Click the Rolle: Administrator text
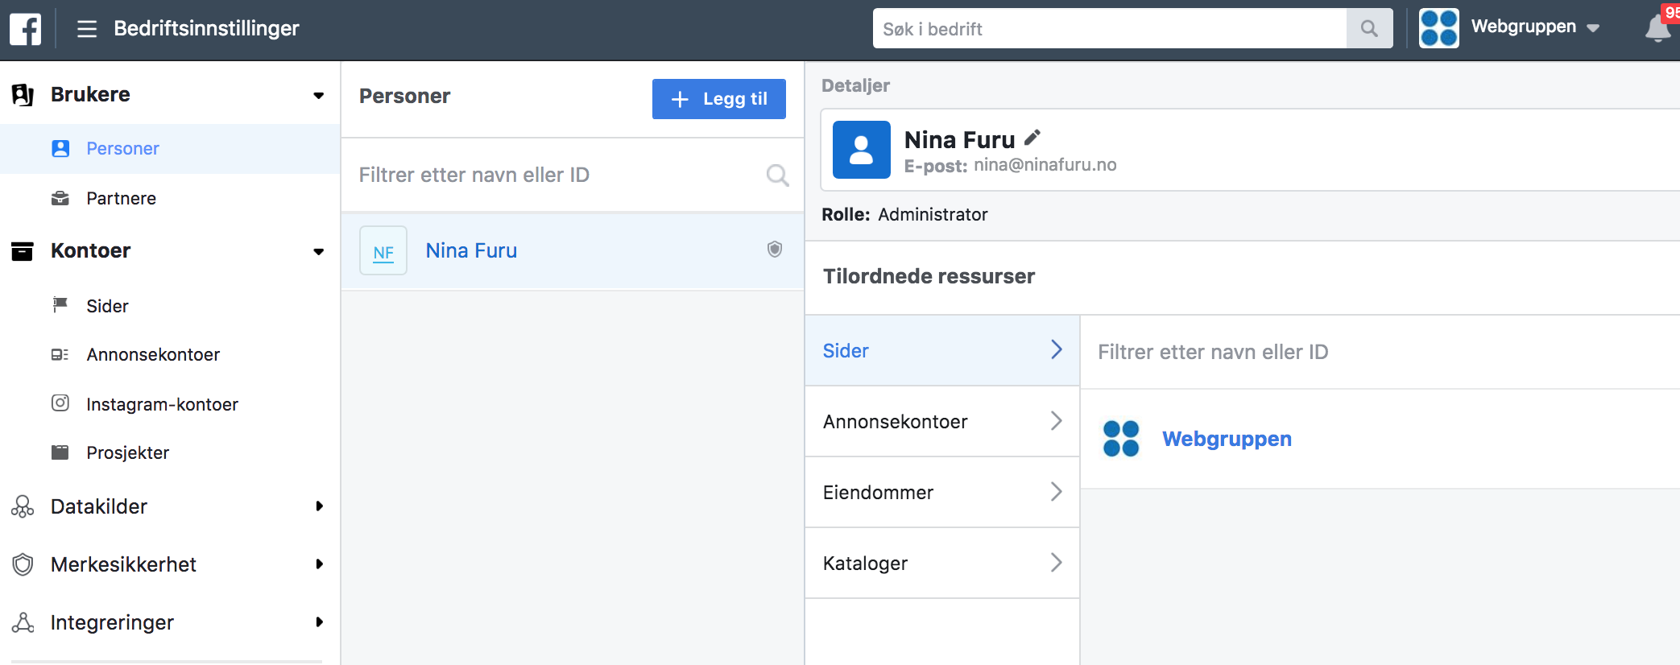The image size is (1680, 665). tap(904, 214)
